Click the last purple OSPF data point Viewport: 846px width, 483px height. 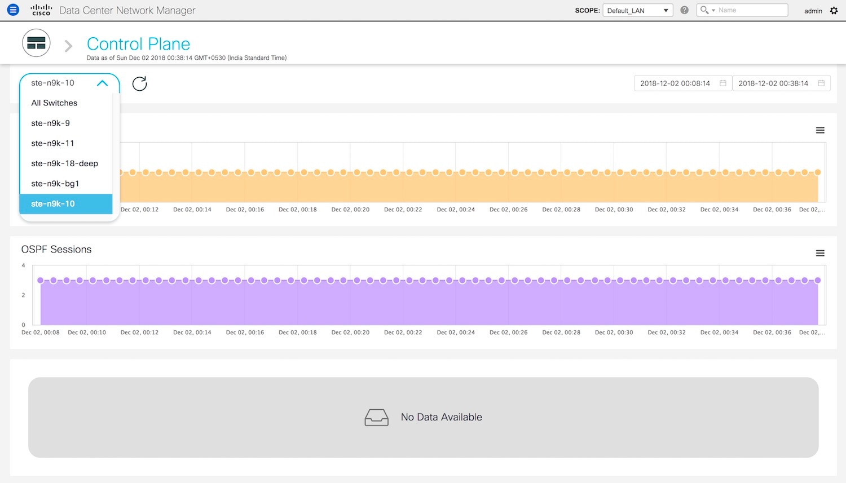tap(818, 280)
